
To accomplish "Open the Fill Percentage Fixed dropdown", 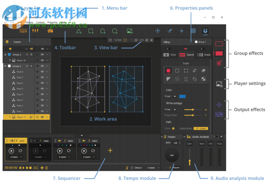I will coord(170,109).
